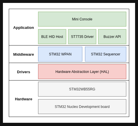
Task: Click the "STM32WB55RG" text
Action: tap(82, 89)
